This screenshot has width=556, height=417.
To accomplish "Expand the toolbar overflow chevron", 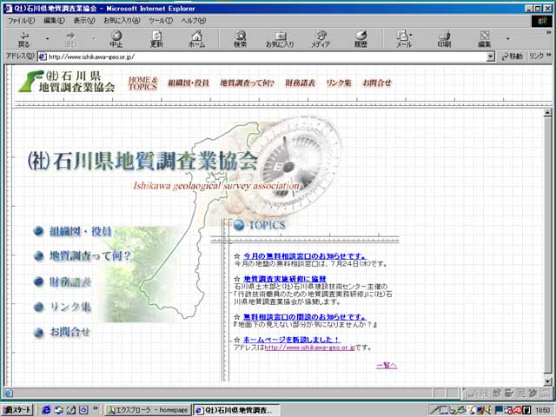I will coord(549,33).
